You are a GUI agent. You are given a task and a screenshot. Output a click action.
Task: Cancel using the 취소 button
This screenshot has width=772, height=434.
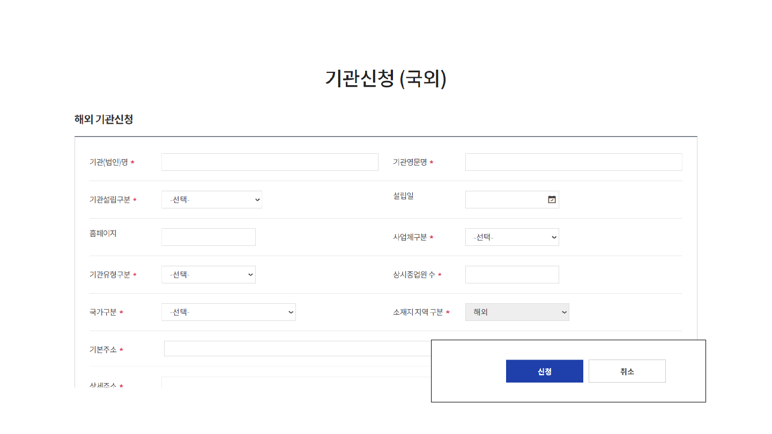click(x=627, y=371)
